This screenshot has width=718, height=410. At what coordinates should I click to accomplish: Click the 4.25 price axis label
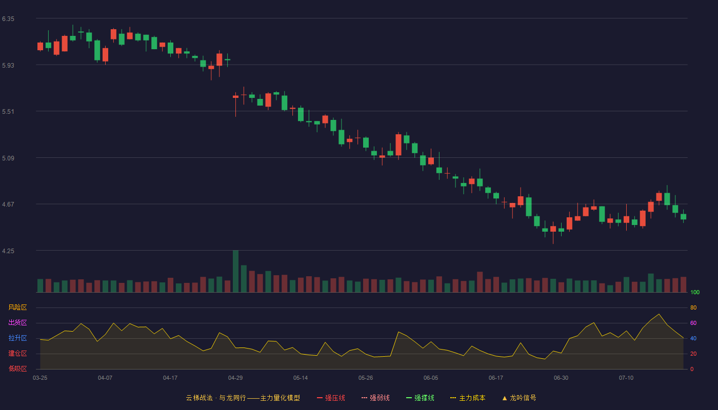click(x=8, y=251)
